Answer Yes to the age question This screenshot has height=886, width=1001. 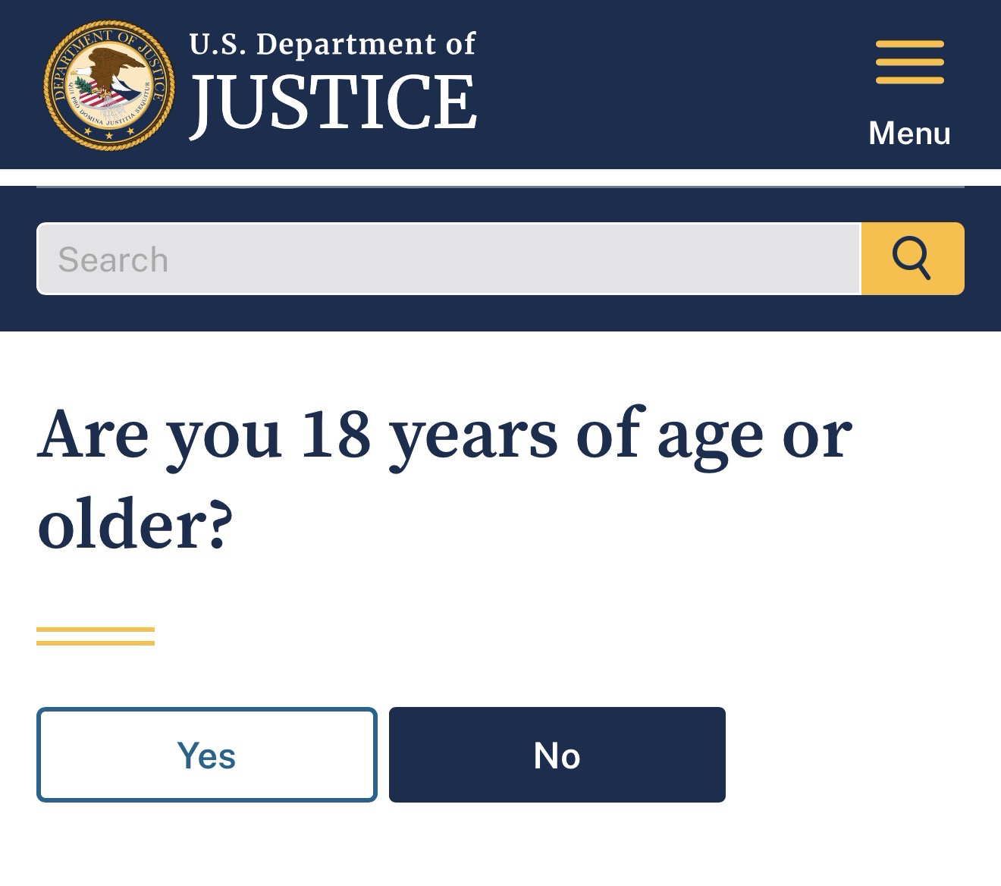(206, 755)
